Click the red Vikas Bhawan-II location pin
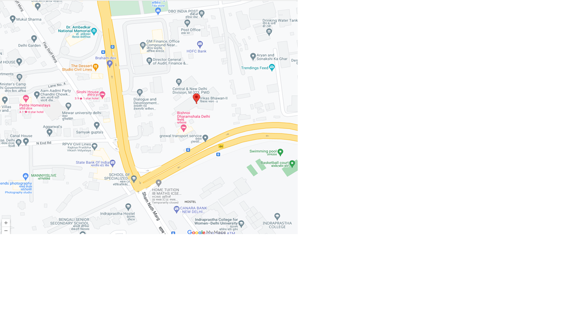The image size is (565, 318). click(196, 98)
